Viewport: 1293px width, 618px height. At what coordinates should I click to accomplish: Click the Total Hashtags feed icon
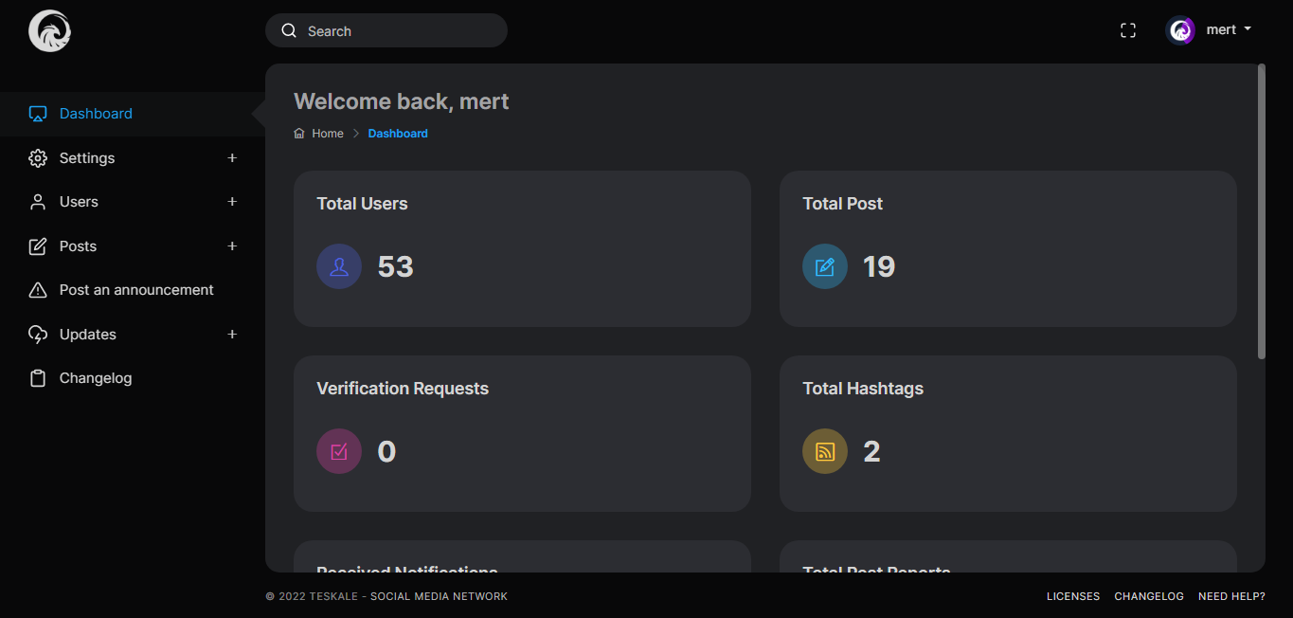[x=824, y=451]
